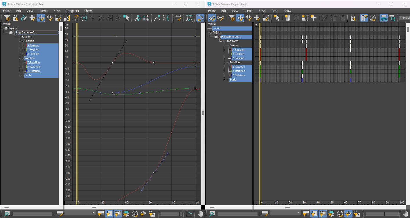Click Select Time tool in Dope Sheet
The height and width of the screenshot is (218, 410).
pos(277,18)
